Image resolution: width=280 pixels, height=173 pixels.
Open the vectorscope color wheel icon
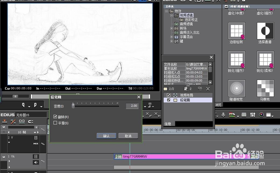[261, 115]
